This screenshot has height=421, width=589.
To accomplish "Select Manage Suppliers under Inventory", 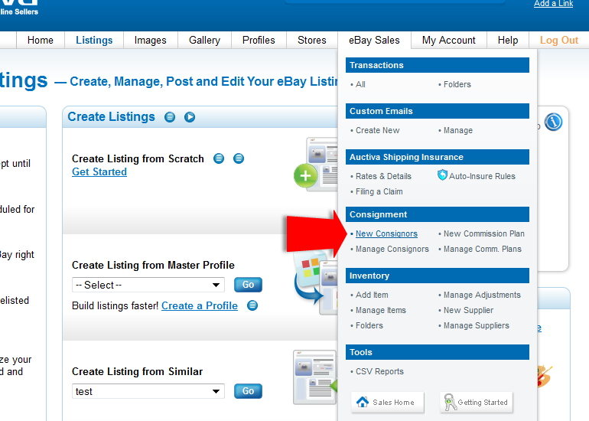I will point(477,325).
